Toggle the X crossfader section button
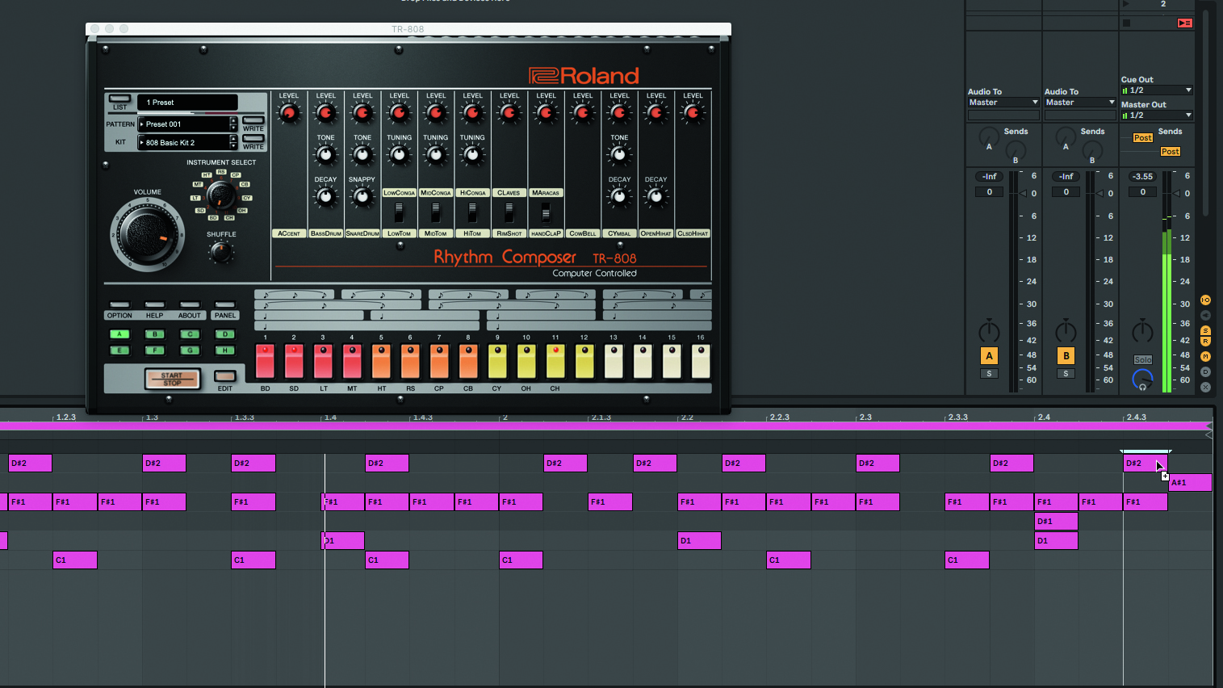This screenshot has height=688, width=1223. pyautogui.click(x=1205, y=387)
